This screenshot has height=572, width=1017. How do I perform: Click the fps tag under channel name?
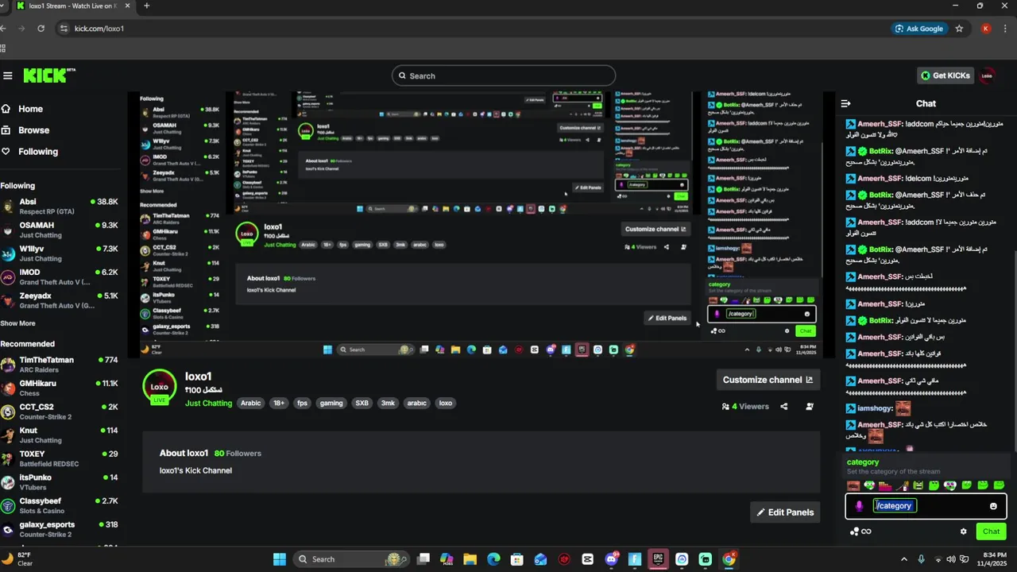point(302,403)
